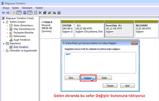Screen dimensions: 159x101
Task: Select Disk Yönetimi in the tree
Action: click(x=21, y=47)
